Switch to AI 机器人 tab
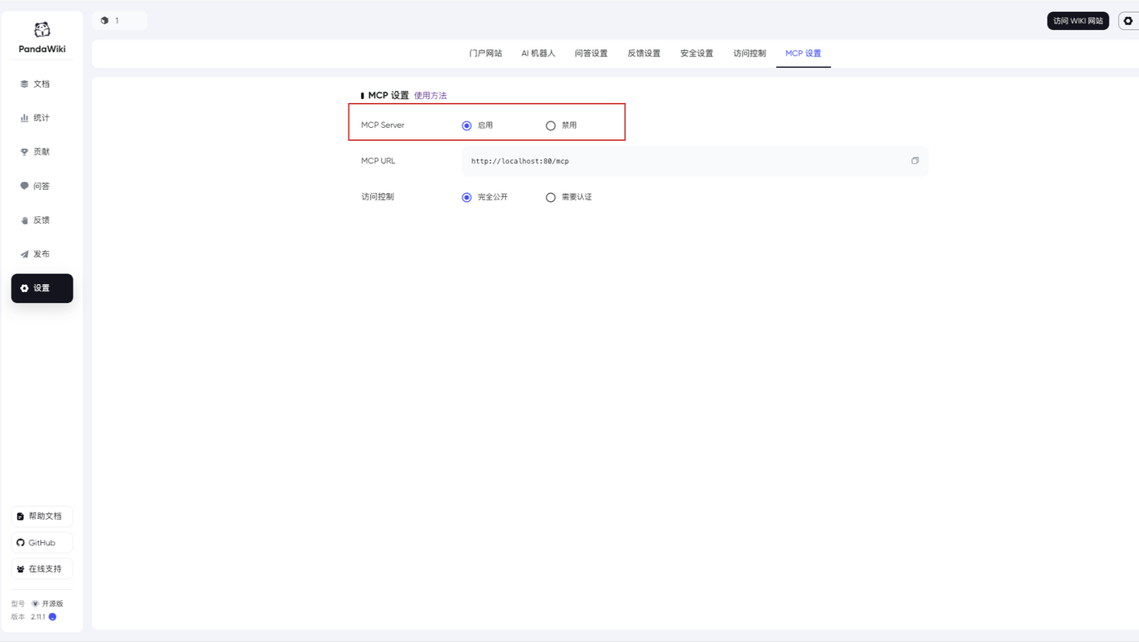Screen dimensions: 1139x642 click(x=538, y=53)
